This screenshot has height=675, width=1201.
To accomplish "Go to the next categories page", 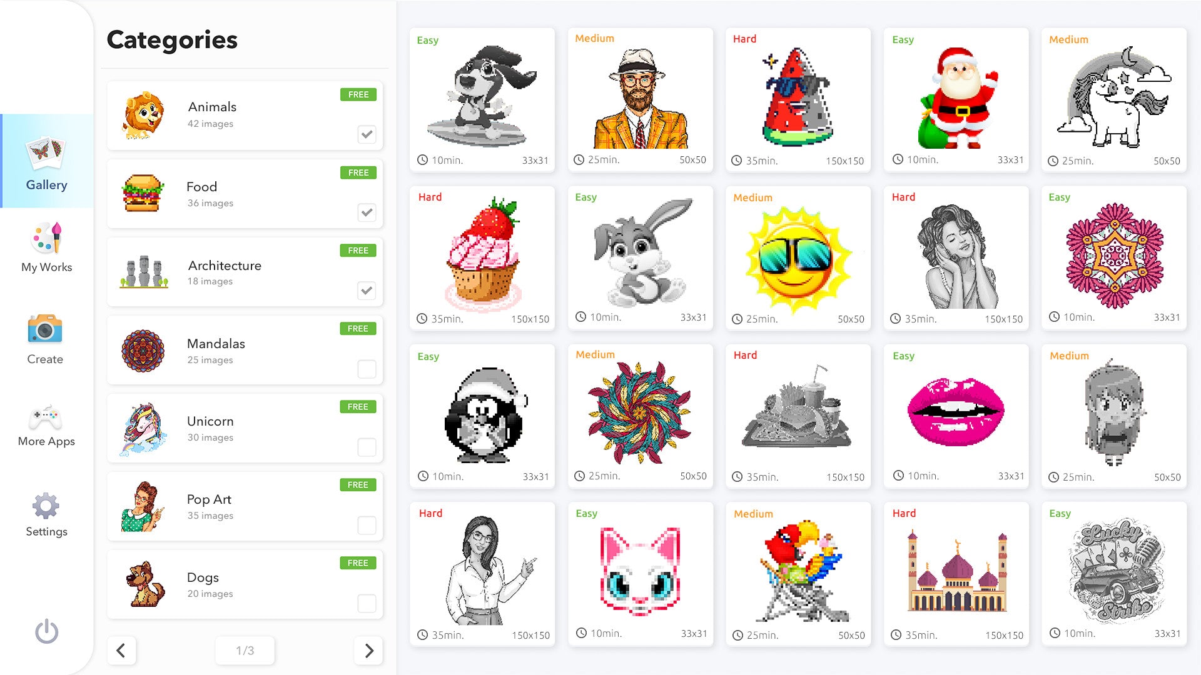I will point(369,651).
